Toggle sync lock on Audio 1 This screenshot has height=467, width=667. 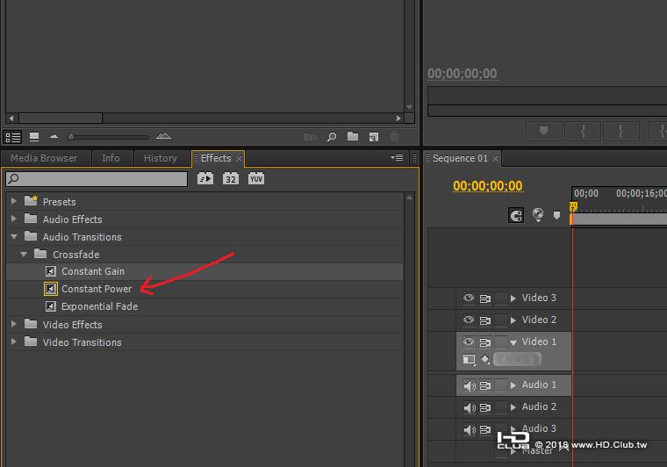coord(485,385)
